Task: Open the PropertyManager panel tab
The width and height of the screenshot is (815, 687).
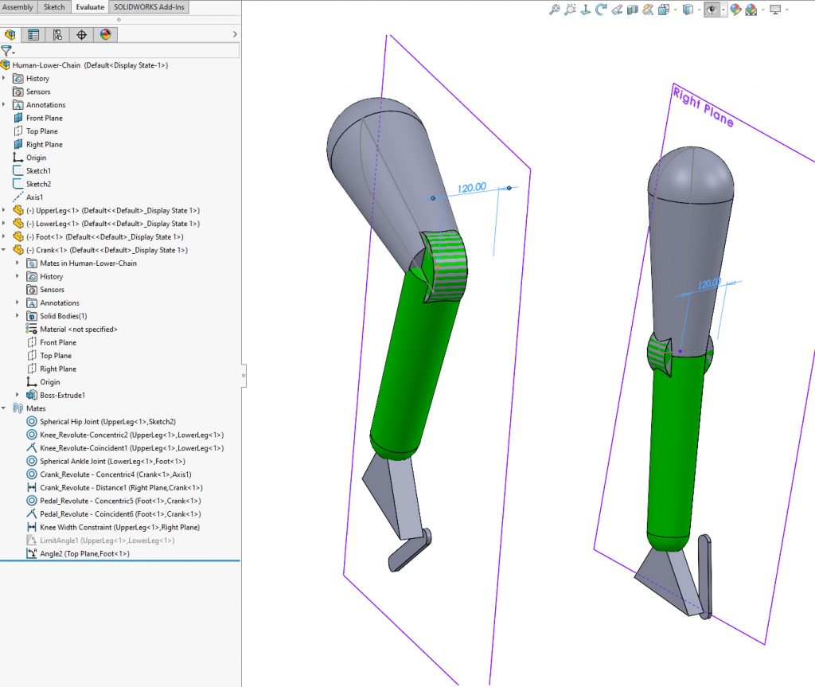Action: [x=33, y=34]
